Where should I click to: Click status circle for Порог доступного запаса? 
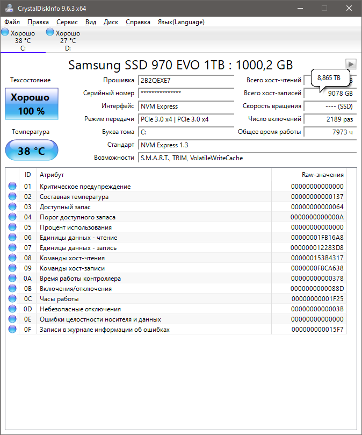point(12,217)
